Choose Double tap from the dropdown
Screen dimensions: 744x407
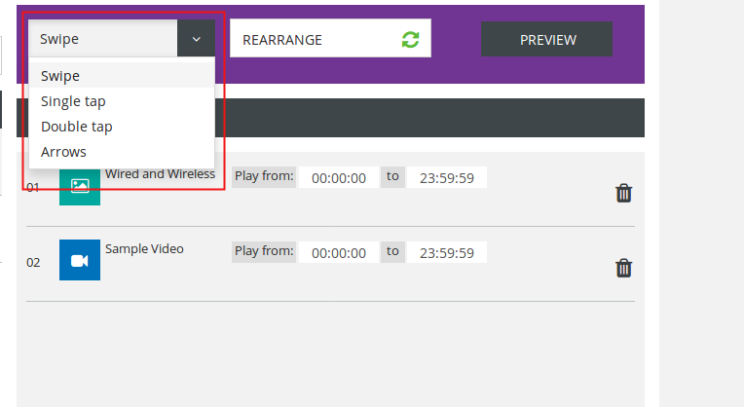[x=122, y=127]
